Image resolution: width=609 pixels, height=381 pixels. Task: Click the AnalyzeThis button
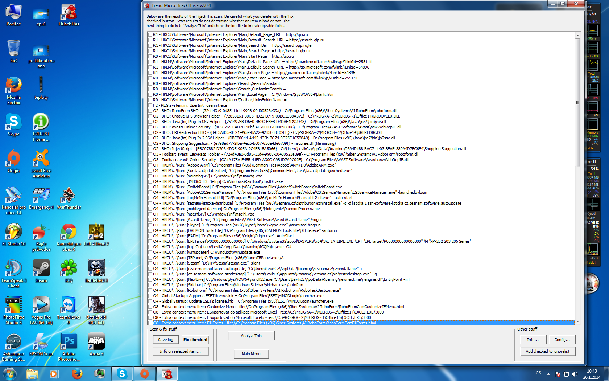tap(251, 336)
